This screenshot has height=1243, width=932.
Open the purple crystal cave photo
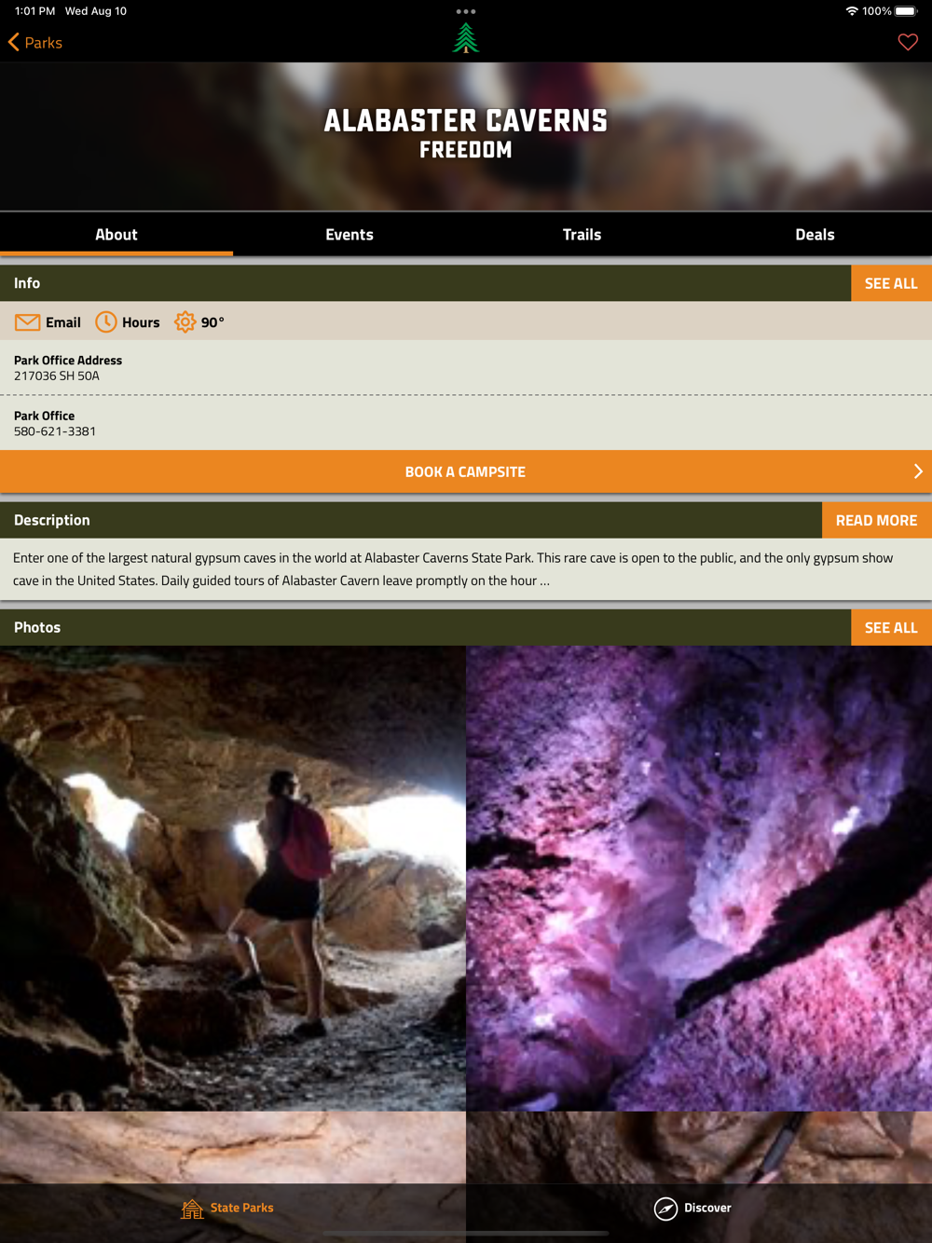click(x=699, y=879)
